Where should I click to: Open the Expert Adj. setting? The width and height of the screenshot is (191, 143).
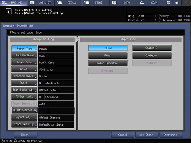point(24,117)
